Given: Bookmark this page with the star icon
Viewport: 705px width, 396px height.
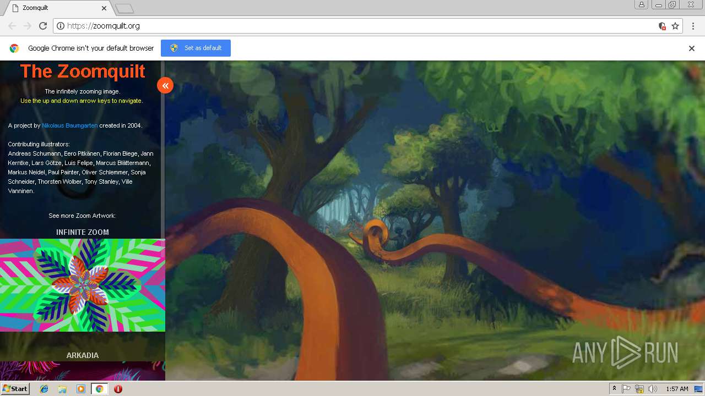Looking at the screenshot, I should click(x=675, y=26).
